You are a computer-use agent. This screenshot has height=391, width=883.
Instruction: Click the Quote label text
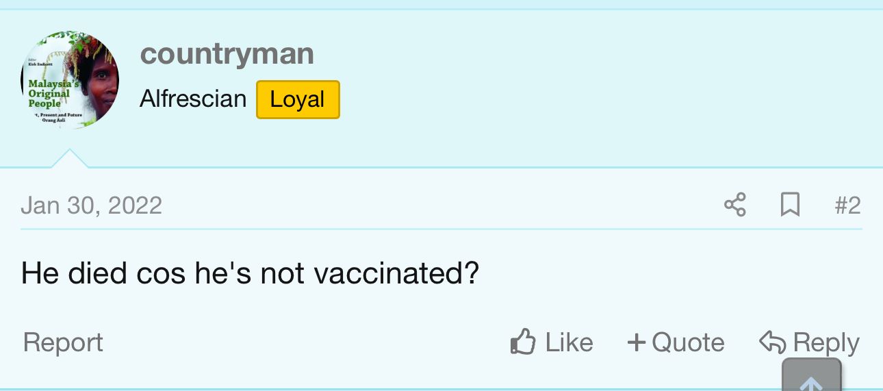coord(687,342)
